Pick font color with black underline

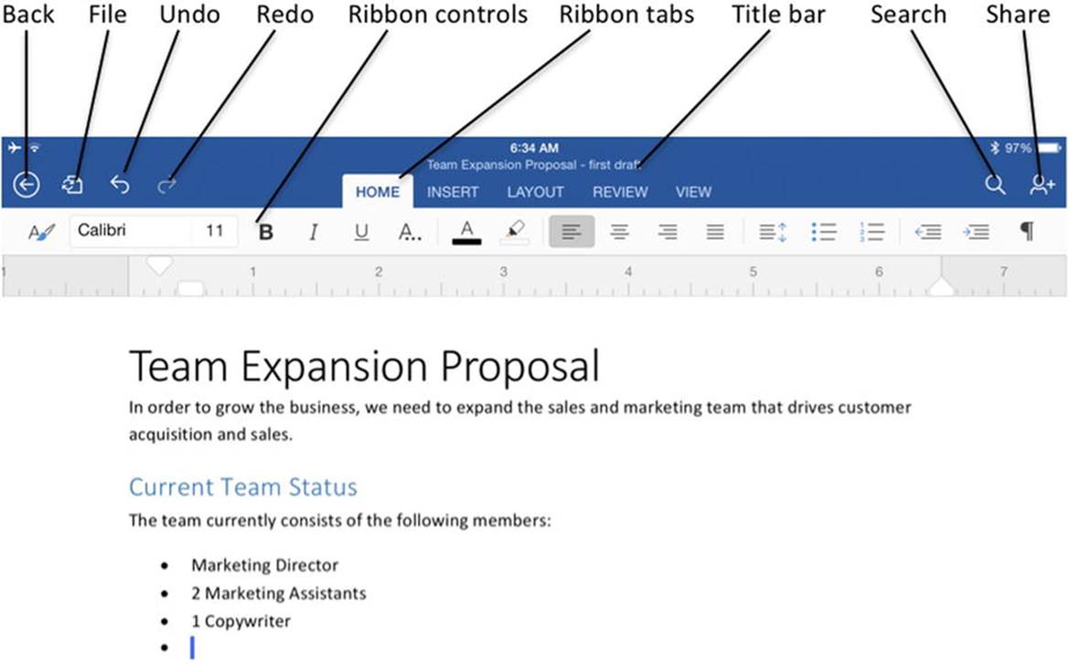pos(467,232)
